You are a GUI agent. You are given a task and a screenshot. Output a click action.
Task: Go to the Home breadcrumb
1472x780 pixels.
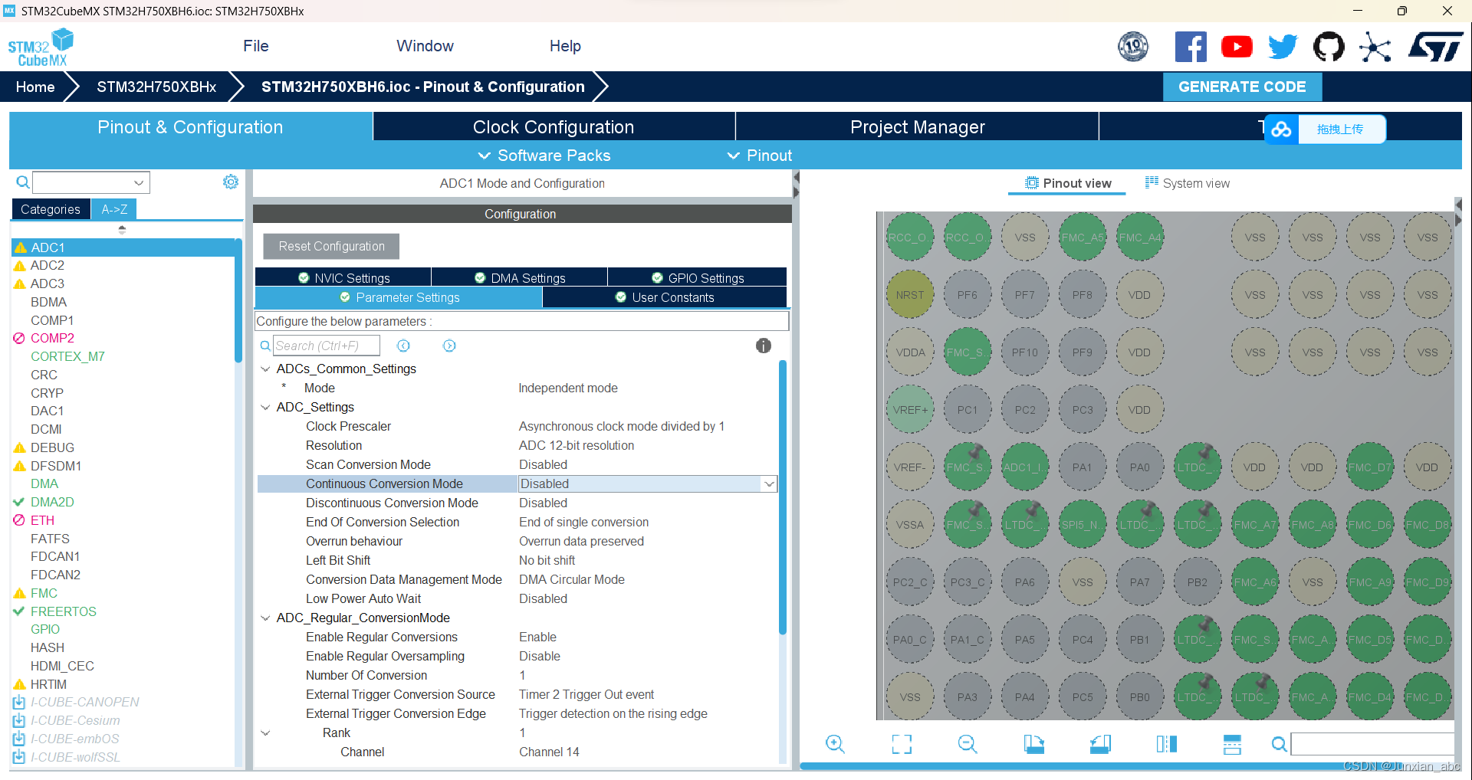35,87
